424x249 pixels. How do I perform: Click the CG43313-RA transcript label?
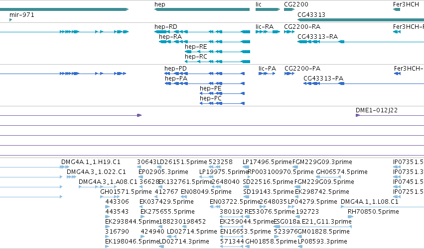[x=318, y=37]
